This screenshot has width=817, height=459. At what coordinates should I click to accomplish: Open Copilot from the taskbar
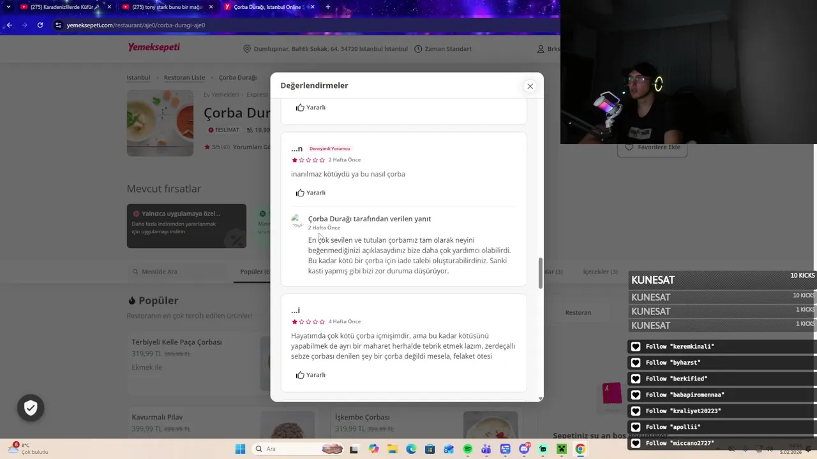(x=373, y=449)
